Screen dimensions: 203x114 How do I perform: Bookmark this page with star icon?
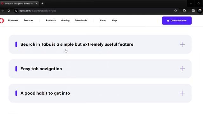pos(175,11)
